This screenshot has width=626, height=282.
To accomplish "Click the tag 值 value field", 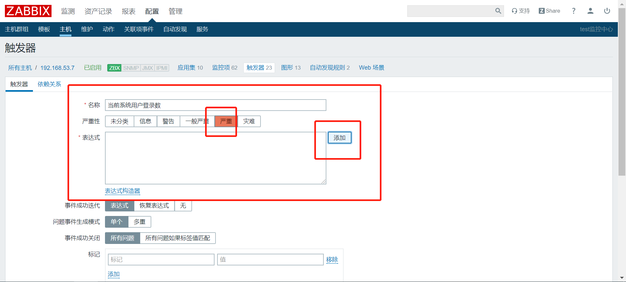I will (270, 260).
